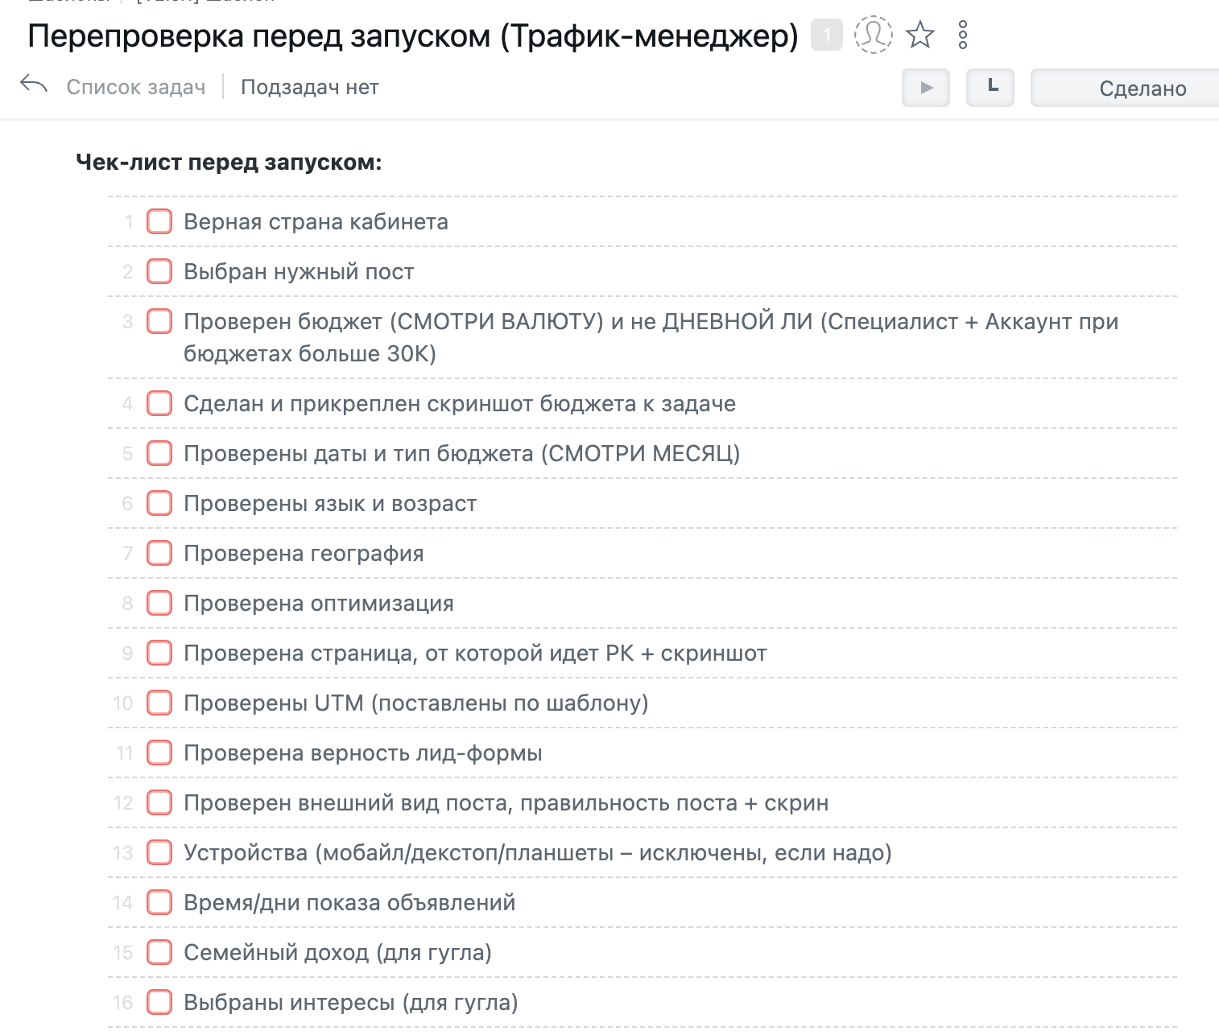The image size is (1219, 1035).
Task: Star this task as favorite
Action: tap(920, 35)
